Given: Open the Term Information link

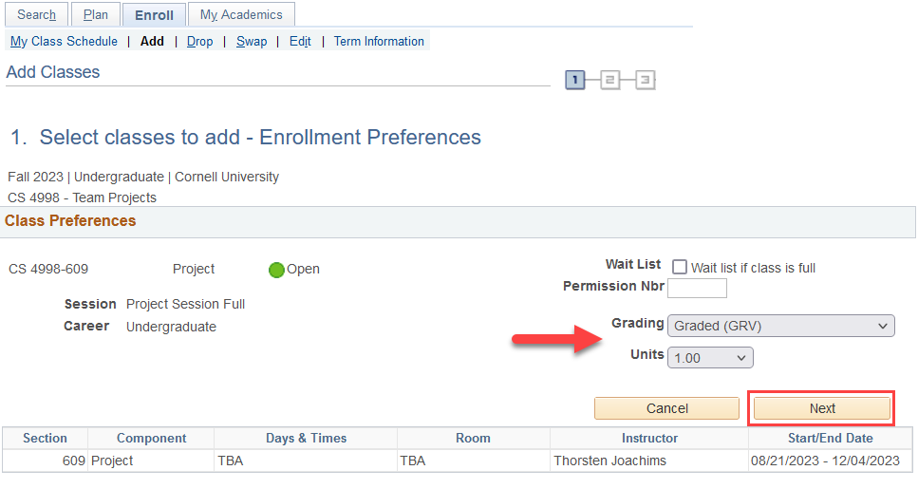Looking at the screenshot, I should [x=379, y=41].
